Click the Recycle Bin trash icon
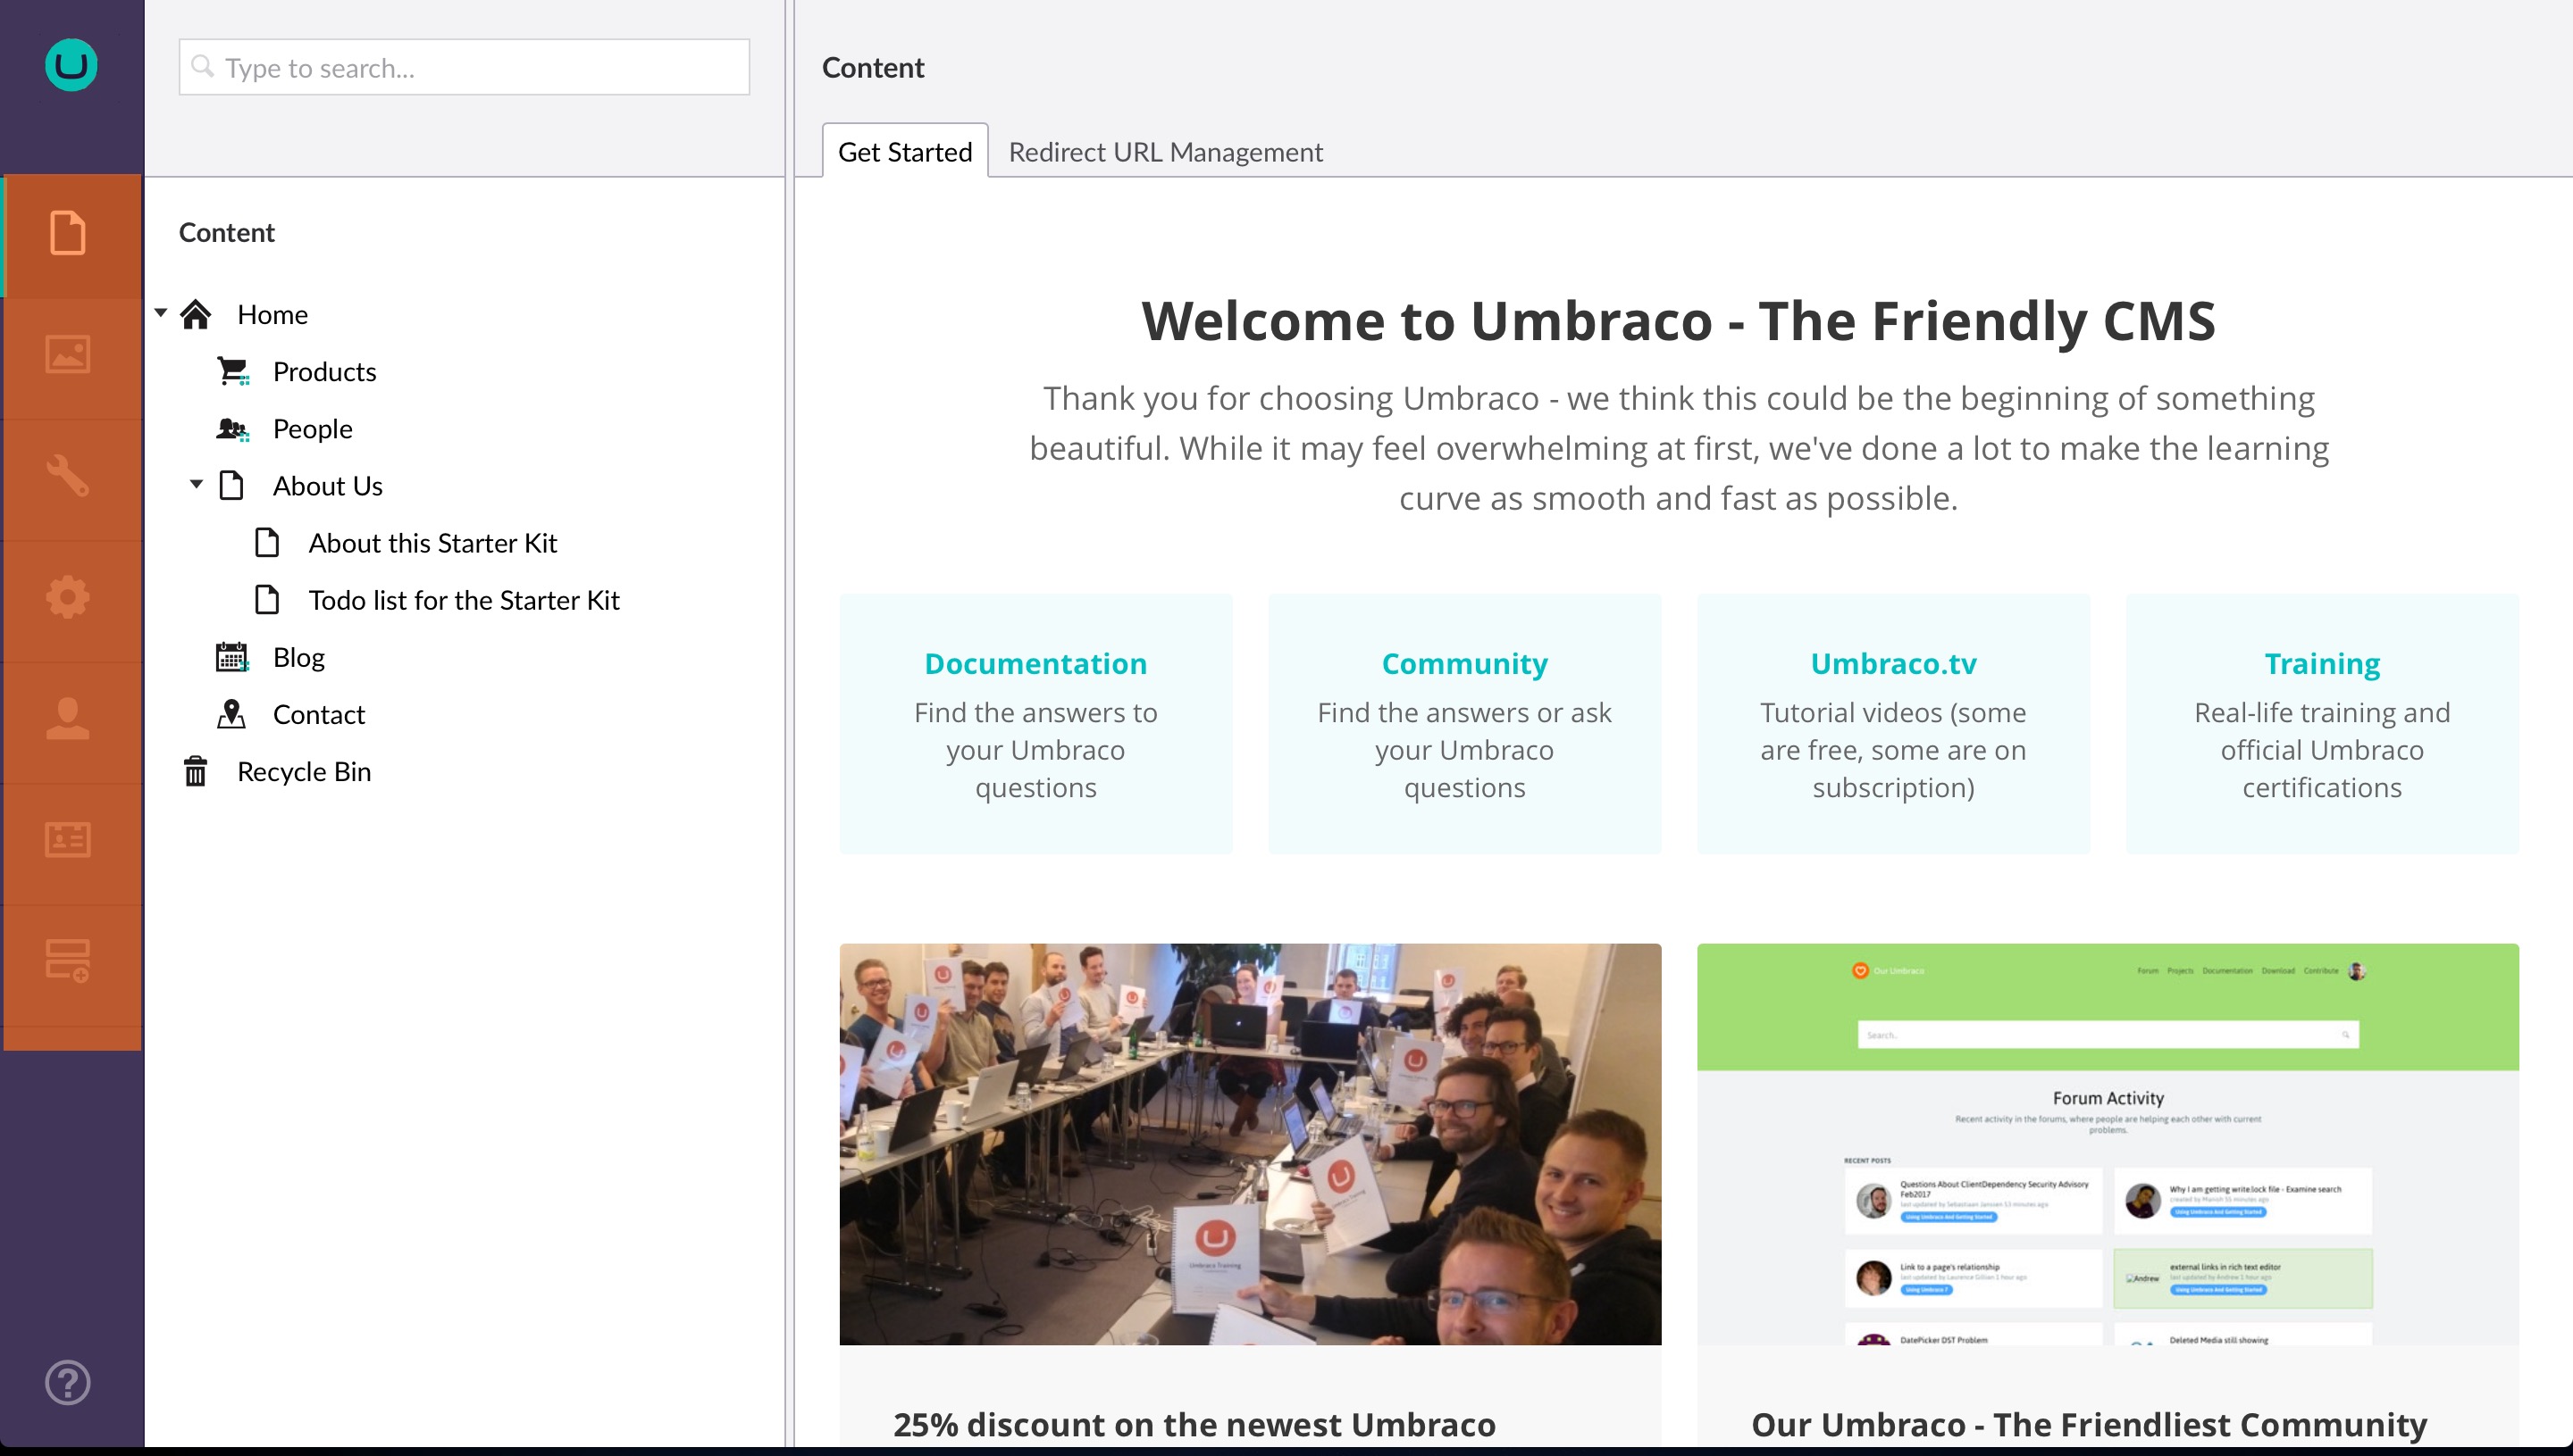Screen dimensions: 2573x1456 (197, 771)
